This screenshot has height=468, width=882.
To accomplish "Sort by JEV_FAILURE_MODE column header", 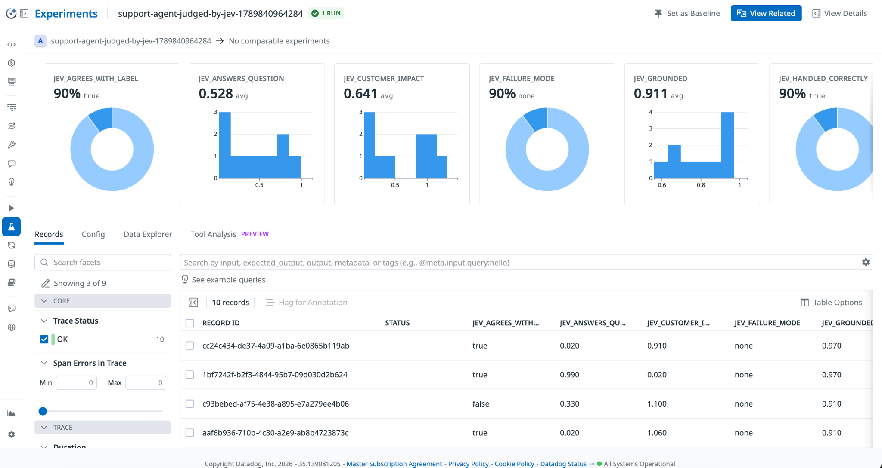I will 767,323.
